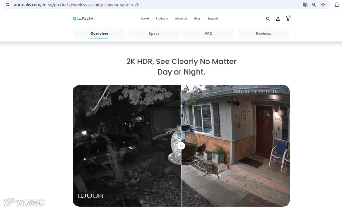Image resolution: width=342 pixels, height=209 pixels.
Task: Go to Home in navigation
Action: click(x=145, y=19)
